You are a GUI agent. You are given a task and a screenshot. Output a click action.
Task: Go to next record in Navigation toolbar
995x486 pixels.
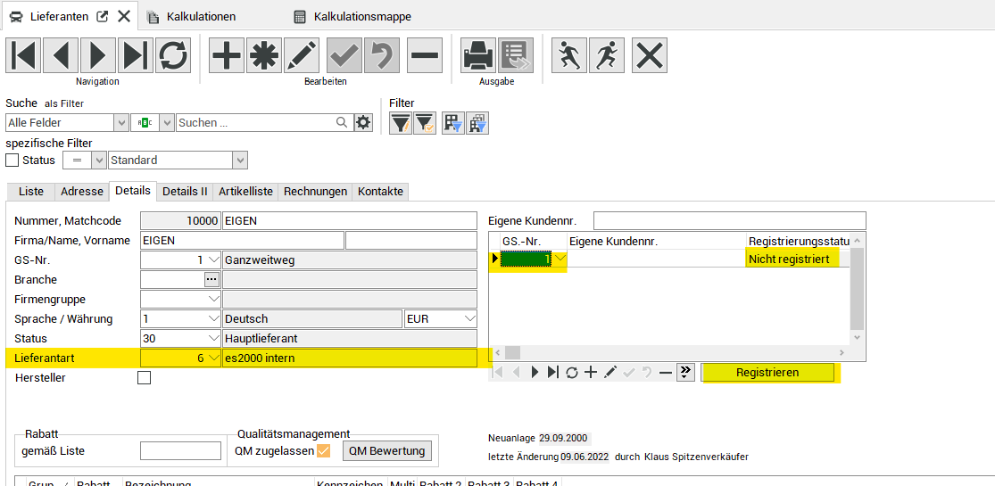(98, 55)
